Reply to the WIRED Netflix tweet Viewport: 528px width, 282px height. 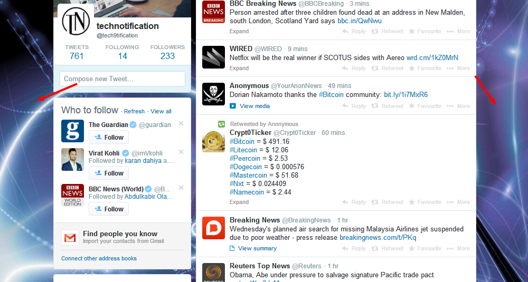pos(354,68)
